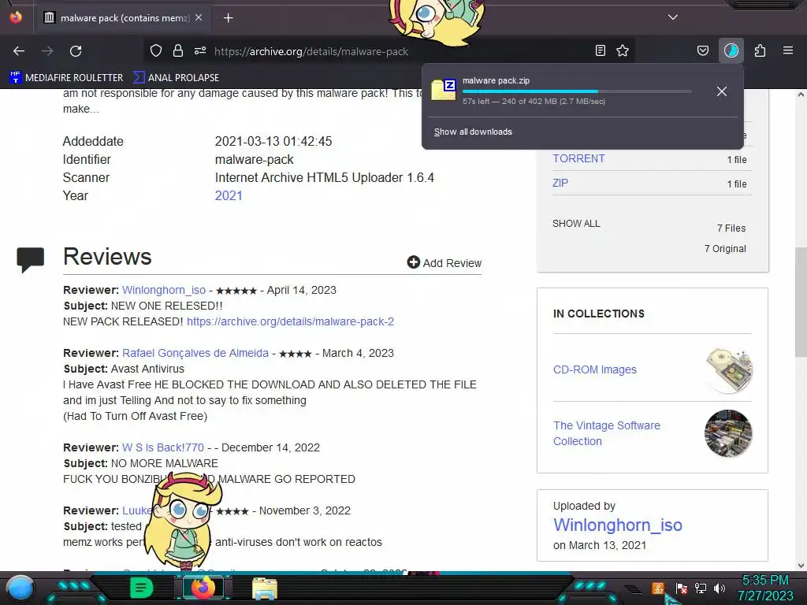Click Add Review button
Image resolution: width=807 pixels, height=605 pixels.
click(444, 263)
